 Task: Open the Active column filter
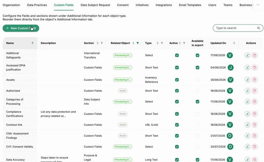[184, 43]
